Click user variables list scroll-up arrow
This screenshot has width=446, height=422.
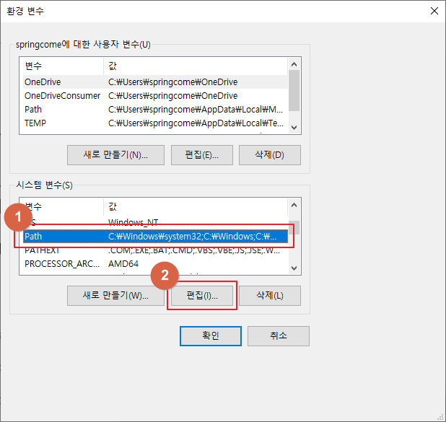pos(294,65)
